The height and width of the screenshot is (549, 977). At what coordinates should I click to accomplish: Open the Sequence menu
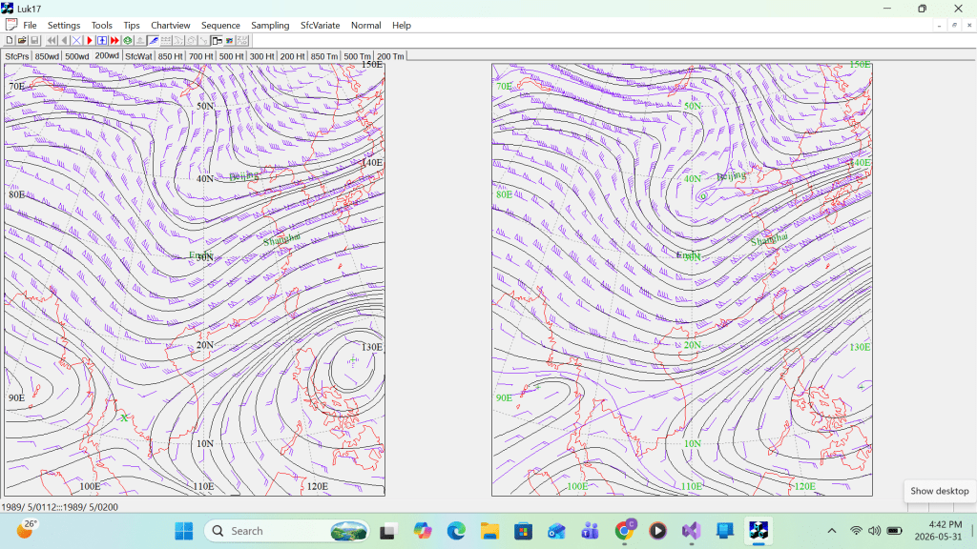[x=220, y=26]
